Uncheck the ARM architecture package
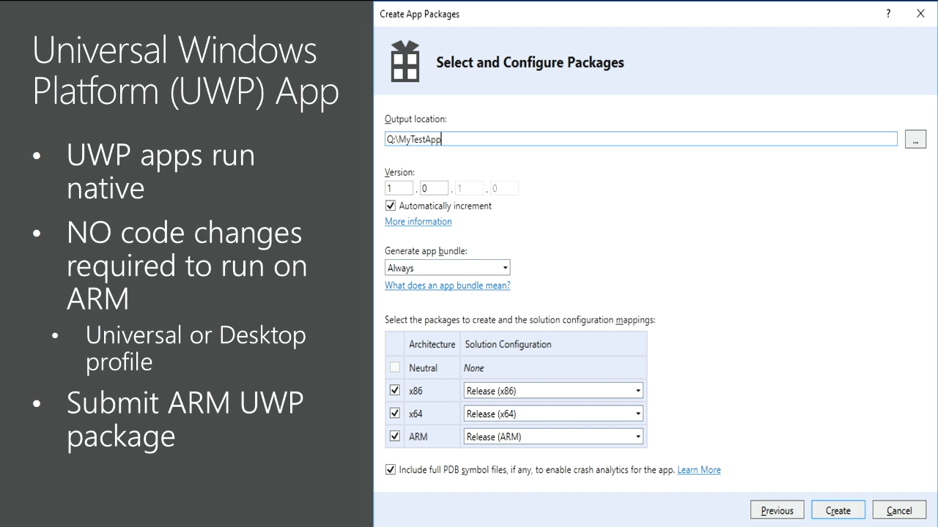This screenshot has height=527, width=938. (394, 436)
